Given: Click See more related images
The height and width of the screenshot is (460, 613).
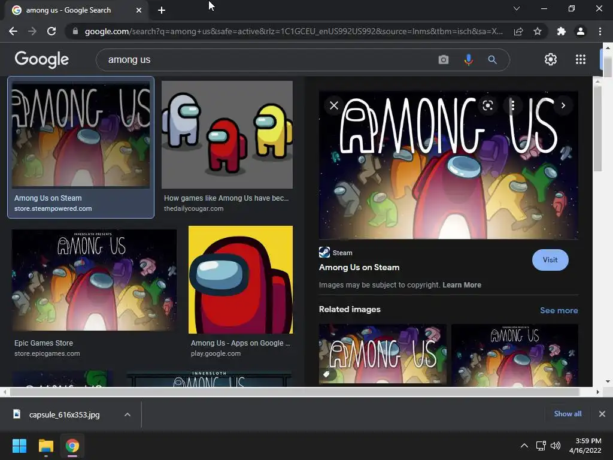Looking at the screenshot, I should pyautogui.click(x=559, y=310).
